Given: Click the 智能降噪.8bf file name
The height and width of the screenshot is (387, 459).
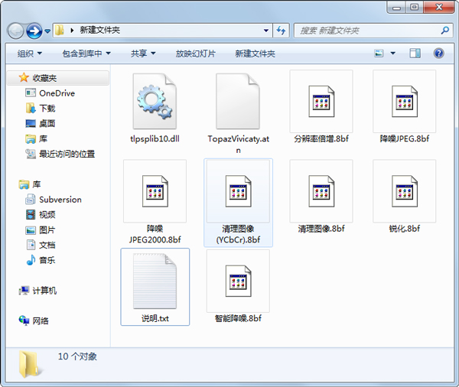Looking at the screenshot, I should [238, 318].
